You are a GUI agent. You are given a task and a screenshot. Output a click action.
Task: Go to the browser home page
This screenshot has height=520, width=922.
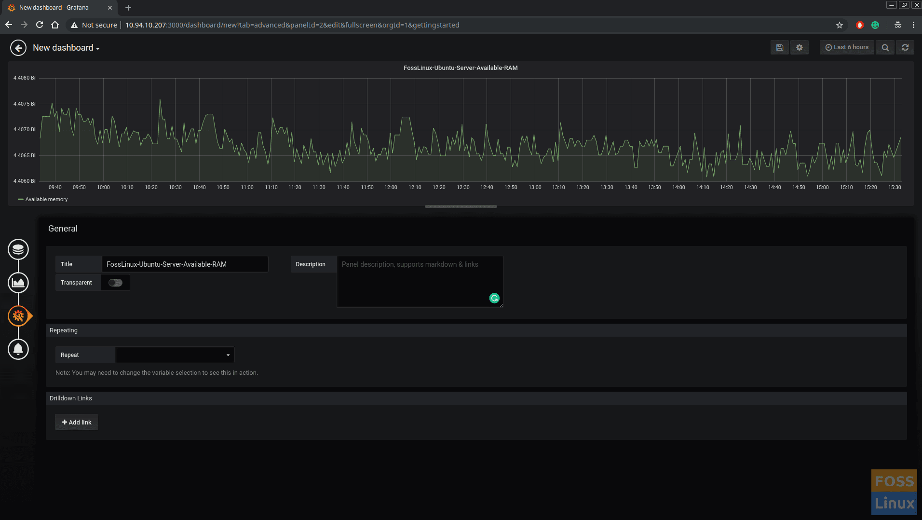pos(55,25)
